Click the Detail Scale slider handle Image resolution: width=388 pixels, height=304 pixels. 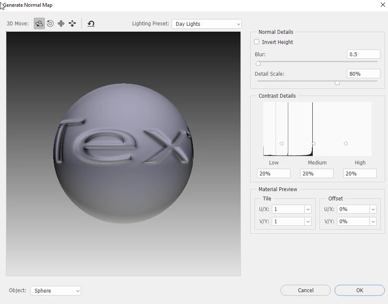click(337, 83)
